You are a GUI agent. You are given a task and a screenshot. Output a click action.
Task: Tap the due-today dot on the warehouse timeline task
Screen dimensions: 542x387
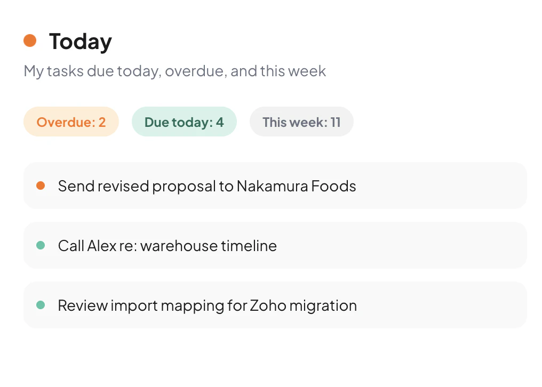[x=41, y=245]
